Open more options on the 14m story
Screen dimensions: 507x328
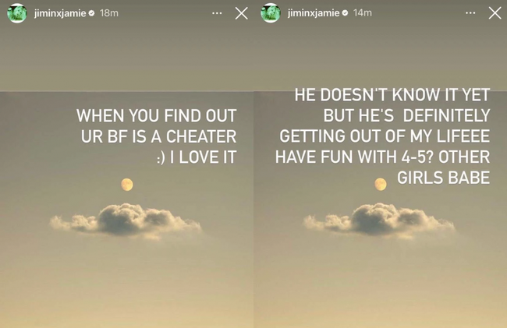click(x=470, y=13)
